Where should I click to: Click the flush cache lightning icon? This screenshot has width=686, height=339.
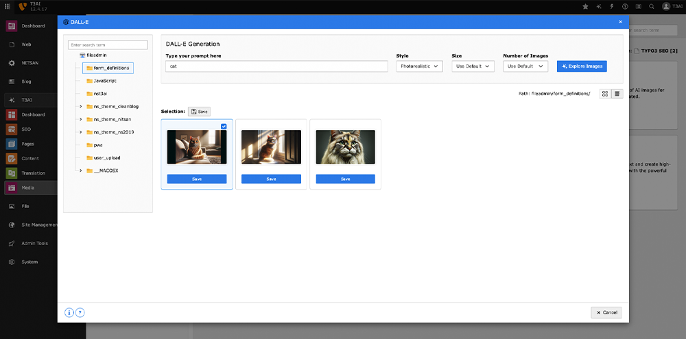pyautogui.click(x=611, y=6)
